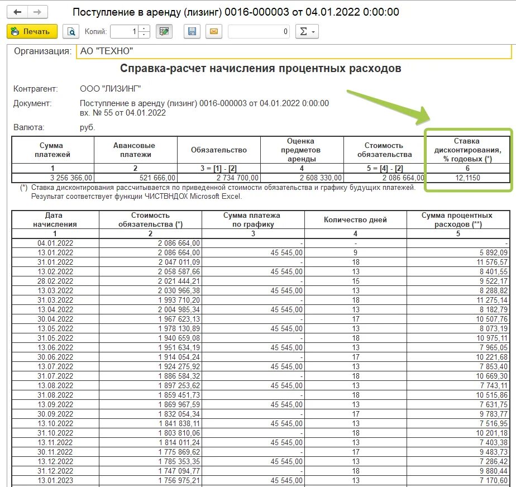This screenshot has width=516, height=487.
Task: Select the Оценка предметов аренды value 2 608 330,00
Action: point(302,178)
